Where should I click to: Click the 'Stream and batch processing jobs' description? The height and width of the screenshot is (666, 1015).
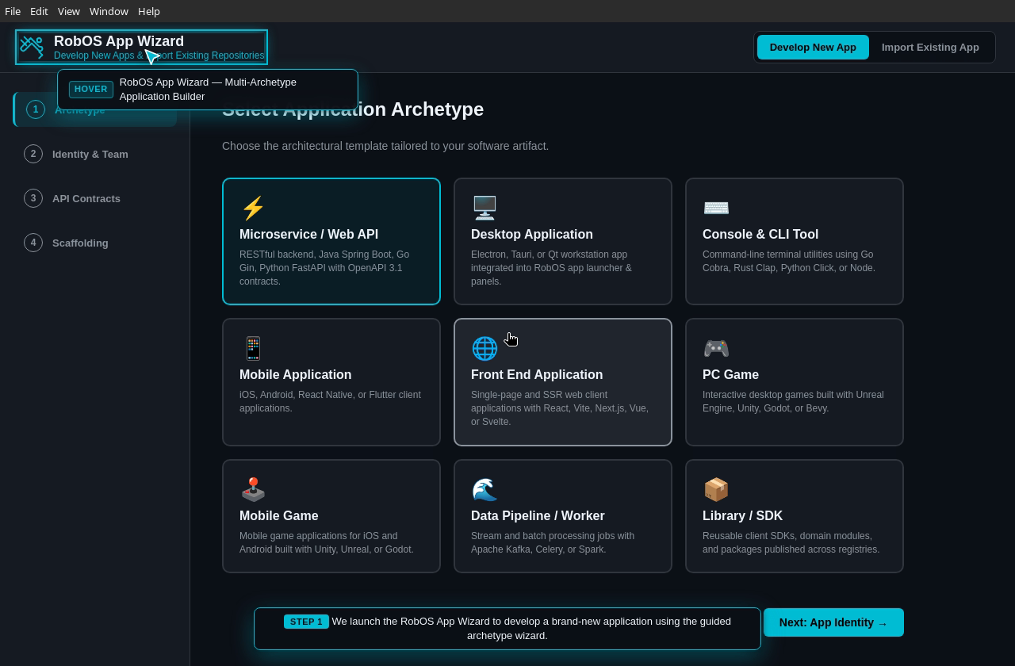[x=553, y=542]
